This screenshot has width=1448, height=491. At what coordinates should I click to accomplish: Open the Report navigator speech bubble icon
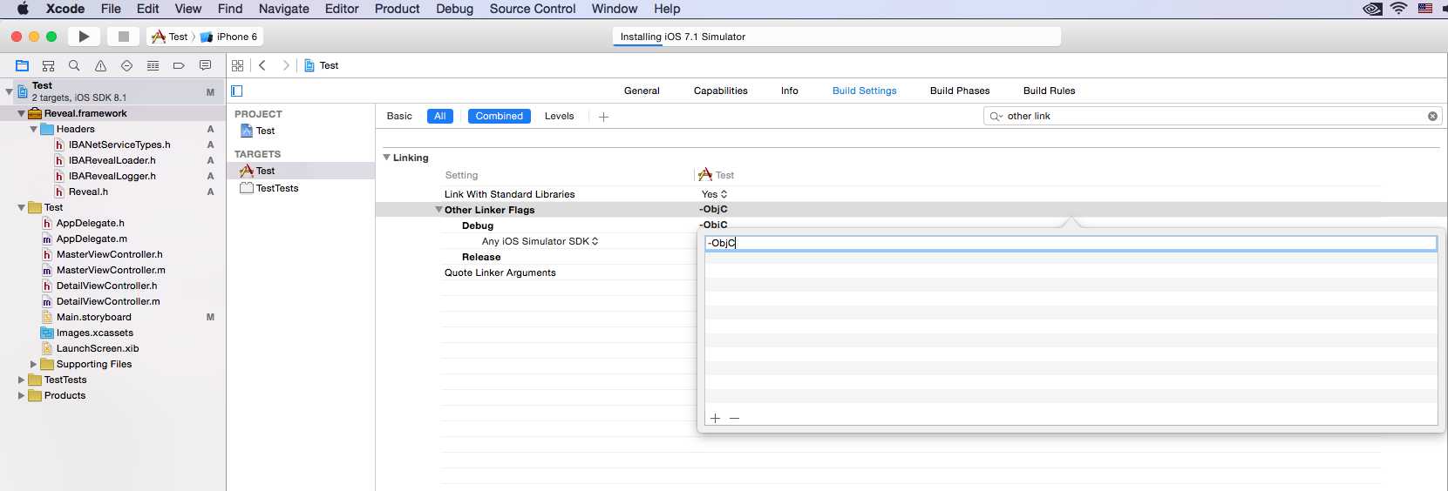205,65
